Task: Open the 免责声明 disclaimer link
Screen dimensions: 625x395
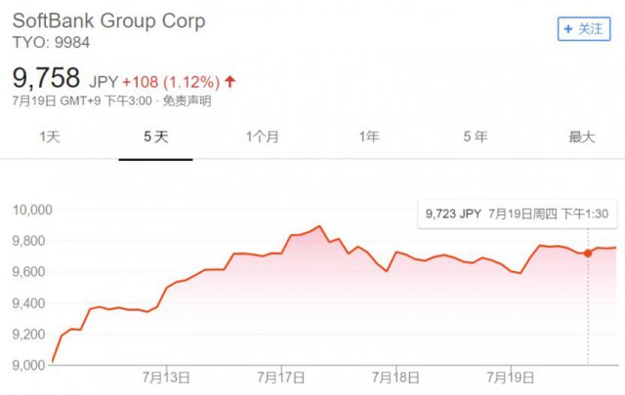Action: 188,100
